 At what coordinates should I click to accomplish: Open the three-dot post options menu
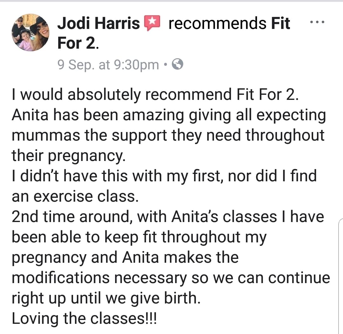tap(317, 22)
